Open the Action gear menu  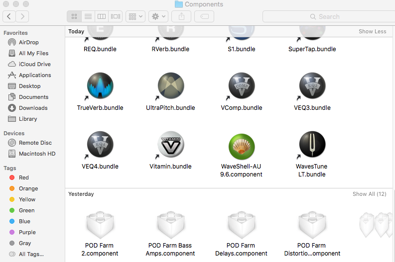158,16
